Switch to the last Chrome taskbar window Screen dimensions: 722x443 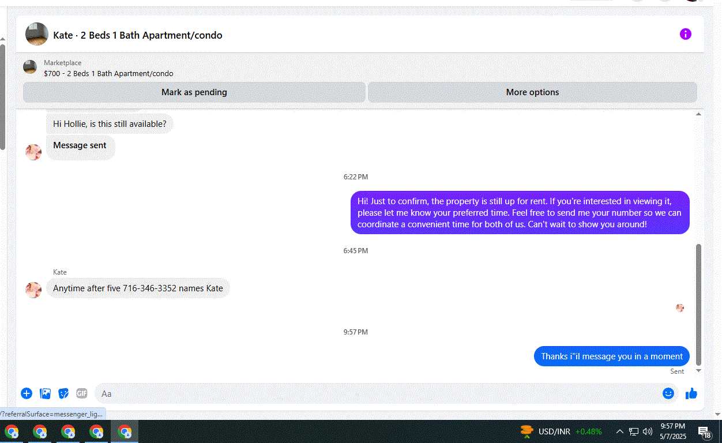point(125,431)
